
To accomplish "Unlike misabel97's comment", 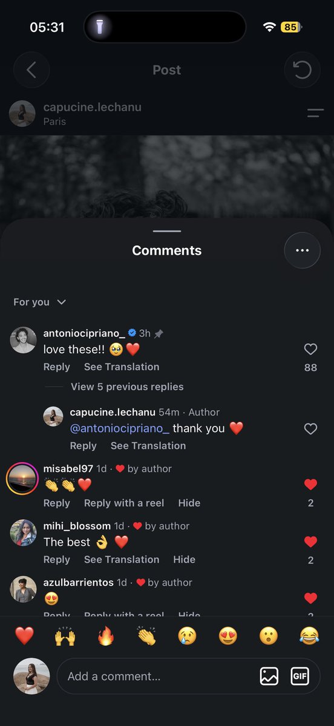I will tap(310, 484).
